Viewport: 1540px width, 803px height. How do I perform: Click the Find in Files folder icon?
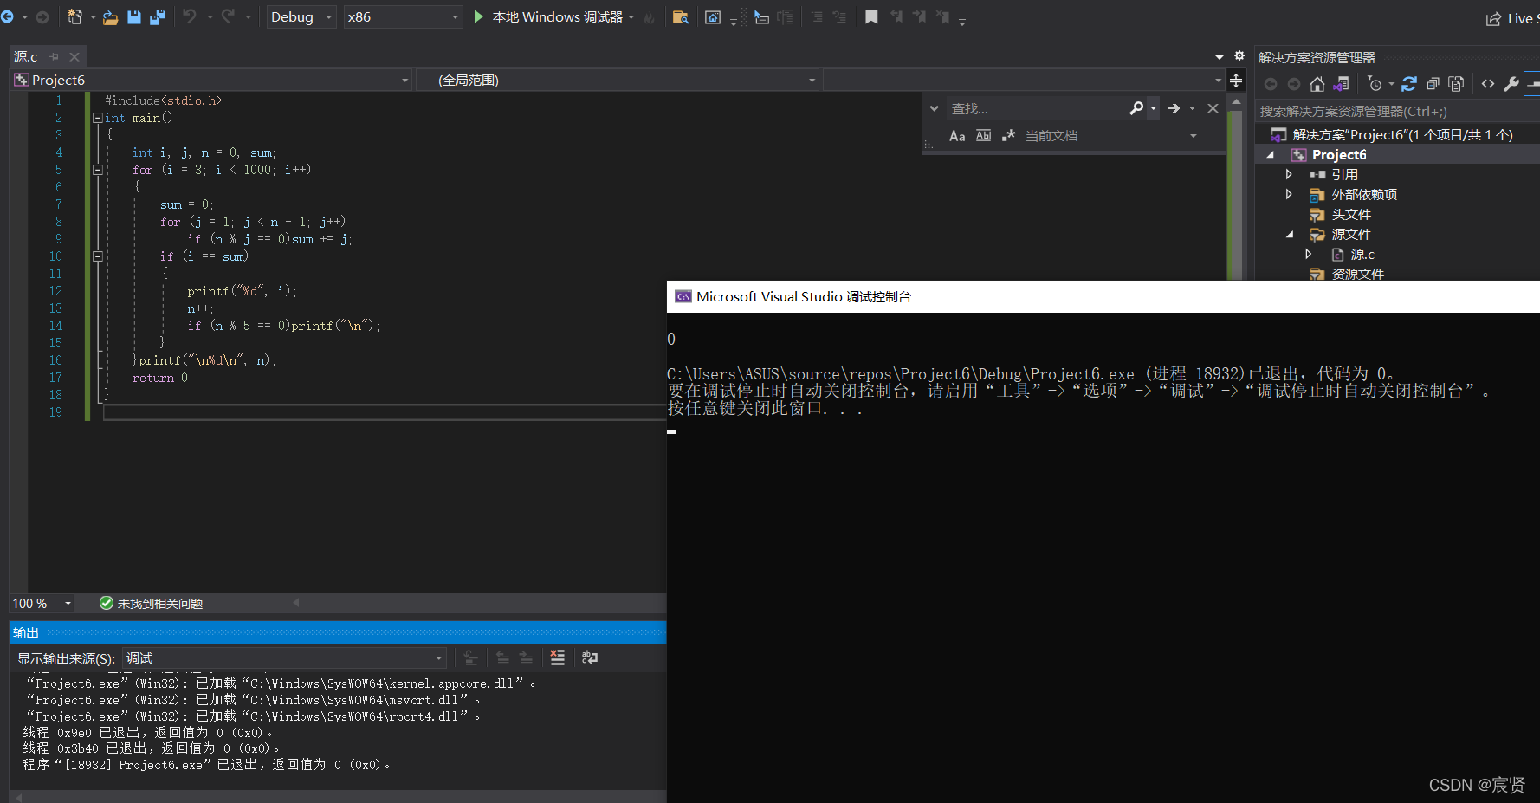(x=681, y=17)
